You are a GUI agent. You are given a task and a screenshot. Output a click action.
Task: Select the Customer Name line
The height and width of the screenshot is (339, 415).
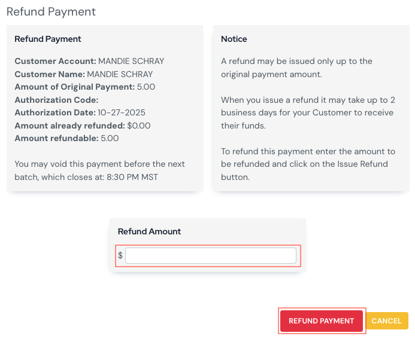point(84,75)
